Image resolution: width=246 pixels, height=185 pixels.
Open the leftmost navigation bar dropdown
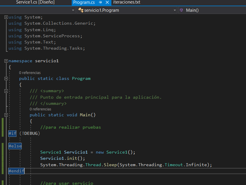click(73, 10)
